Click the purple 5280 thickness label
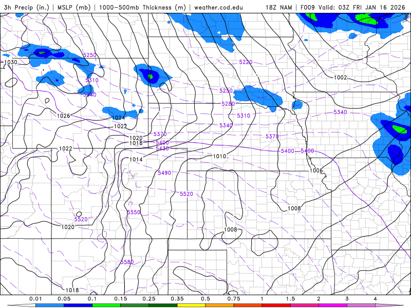411x308 pixels. [228, 104]
